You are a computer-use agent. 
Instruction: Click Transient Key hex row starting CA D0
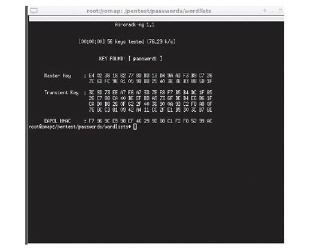[x=151, y=104]
